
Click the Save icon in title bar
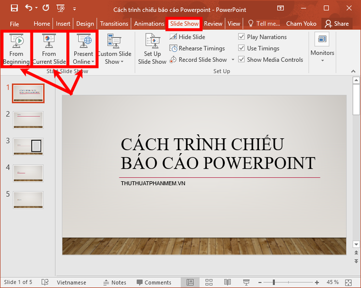(x=14, y=8)
